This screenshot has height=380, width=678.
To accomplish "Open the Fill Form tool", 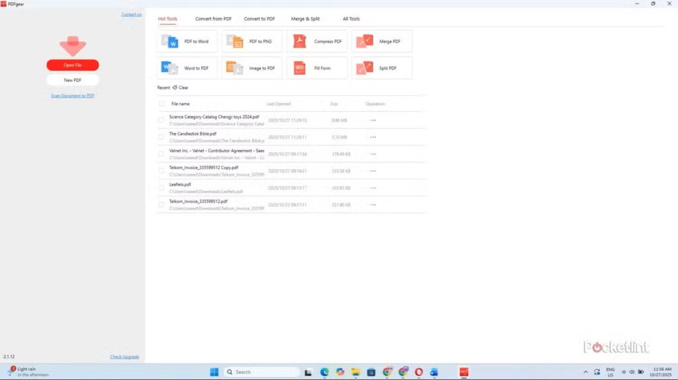I will (x=317, y=68).
